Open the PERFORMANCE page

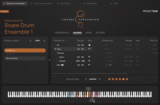[62, 33]
